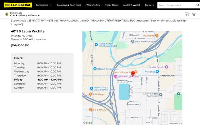Click Opens at 8:00 AM tomorrow text
Image resolution: width=200 pixels, height=125 pixels.
pos(28,39)
